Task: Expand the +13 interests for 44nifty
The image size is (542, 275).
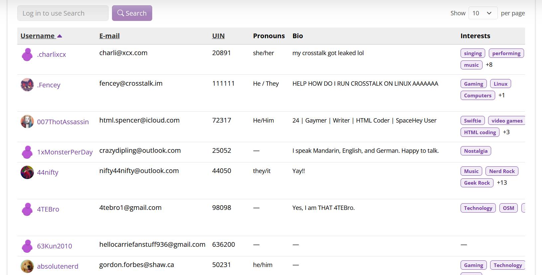Action: 502,183
